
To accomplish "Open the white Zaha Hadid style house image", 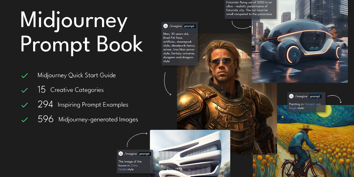I will 190,153.
